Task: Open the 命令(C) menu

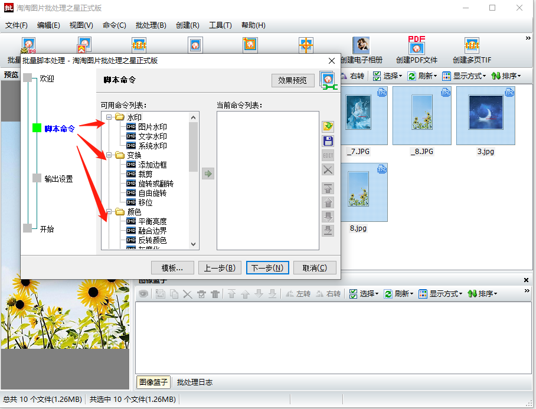Action: click(114, 25)
